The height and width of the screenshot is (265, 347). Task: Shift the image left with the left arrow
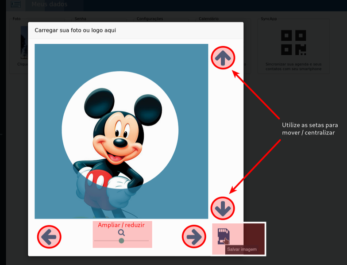pyautogui.click(x=49, y=237)
